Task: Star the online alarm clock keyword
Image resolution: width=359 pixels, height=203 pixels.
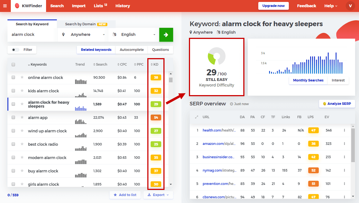Action: (x=22, y=77)
